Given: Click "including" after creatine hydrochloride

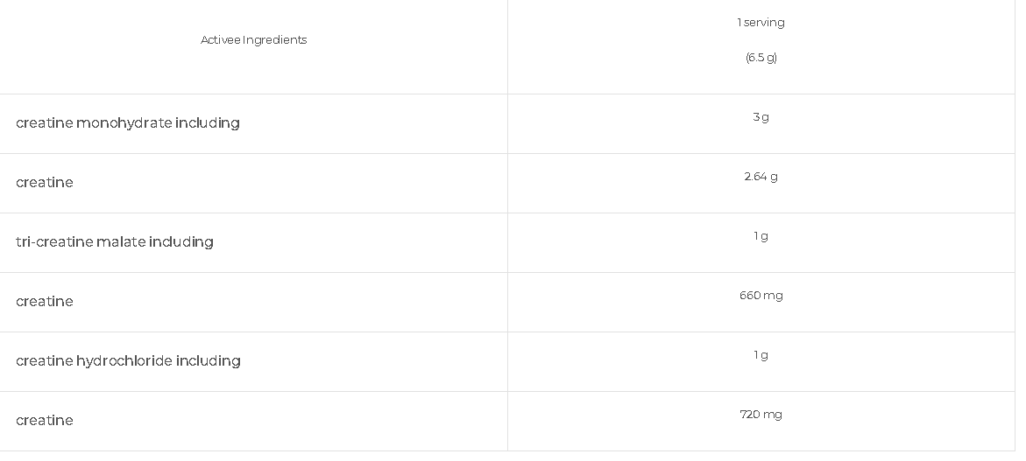Looking at the screenshot, I should 209,361.
